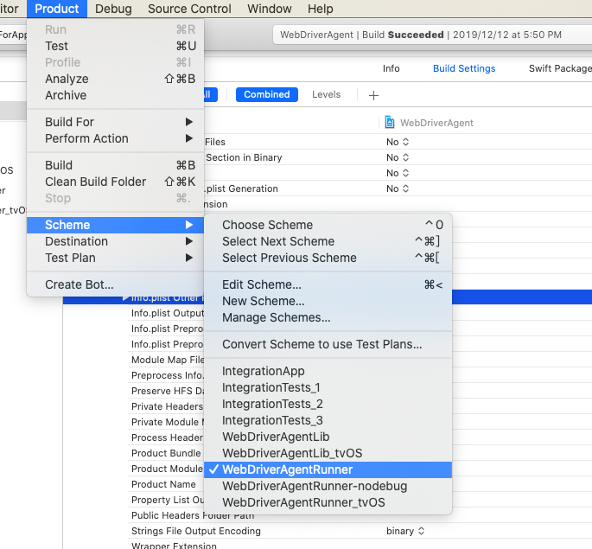Switch to IntegrationTests_3 scheme
Image resolution: width=592 pixels, height=549 pixels.
(x=328, y=421)
